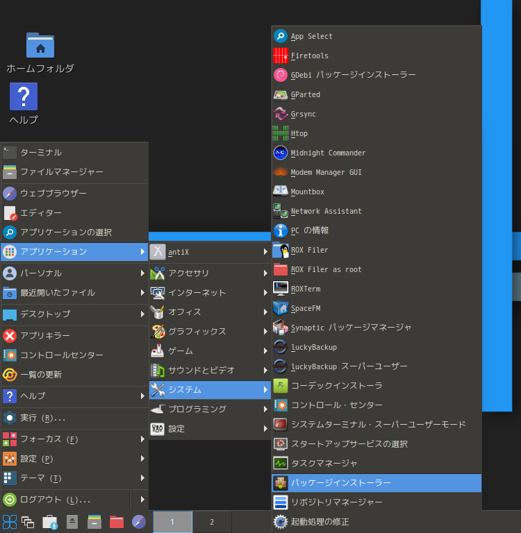Screen dimensions: 521x533
Task: Click the 起動処理の修正 gear icon
Action: coord(281,522)
